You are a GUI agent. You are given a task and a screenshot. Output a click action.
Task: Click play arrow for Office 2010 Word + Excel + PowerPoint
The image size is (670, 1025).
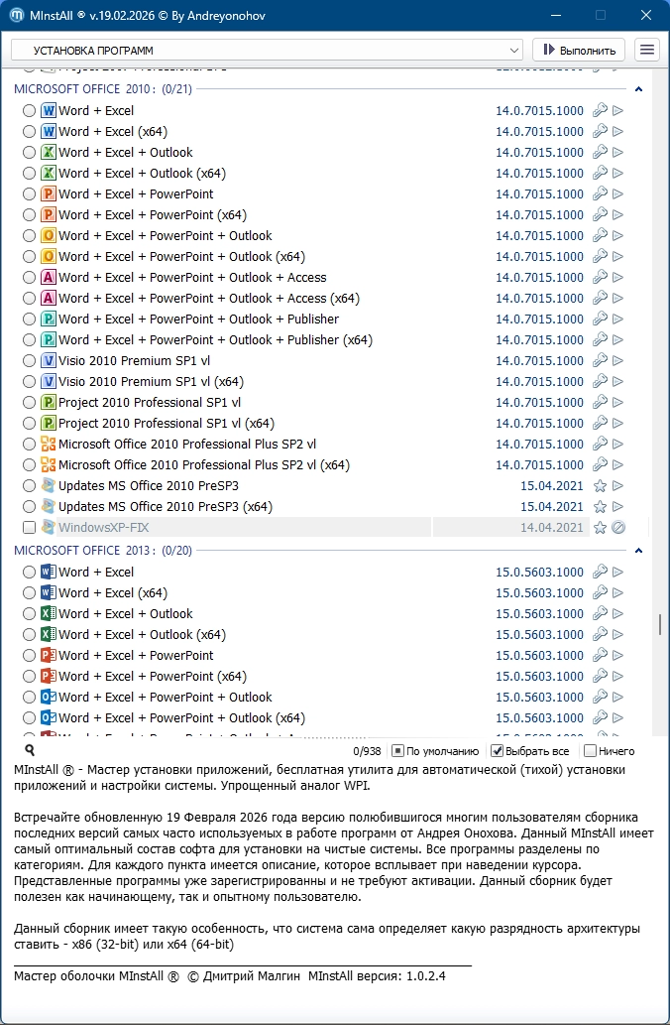[617, 194]
